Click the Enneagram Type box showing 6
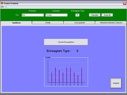 click(x=77, y=15)
